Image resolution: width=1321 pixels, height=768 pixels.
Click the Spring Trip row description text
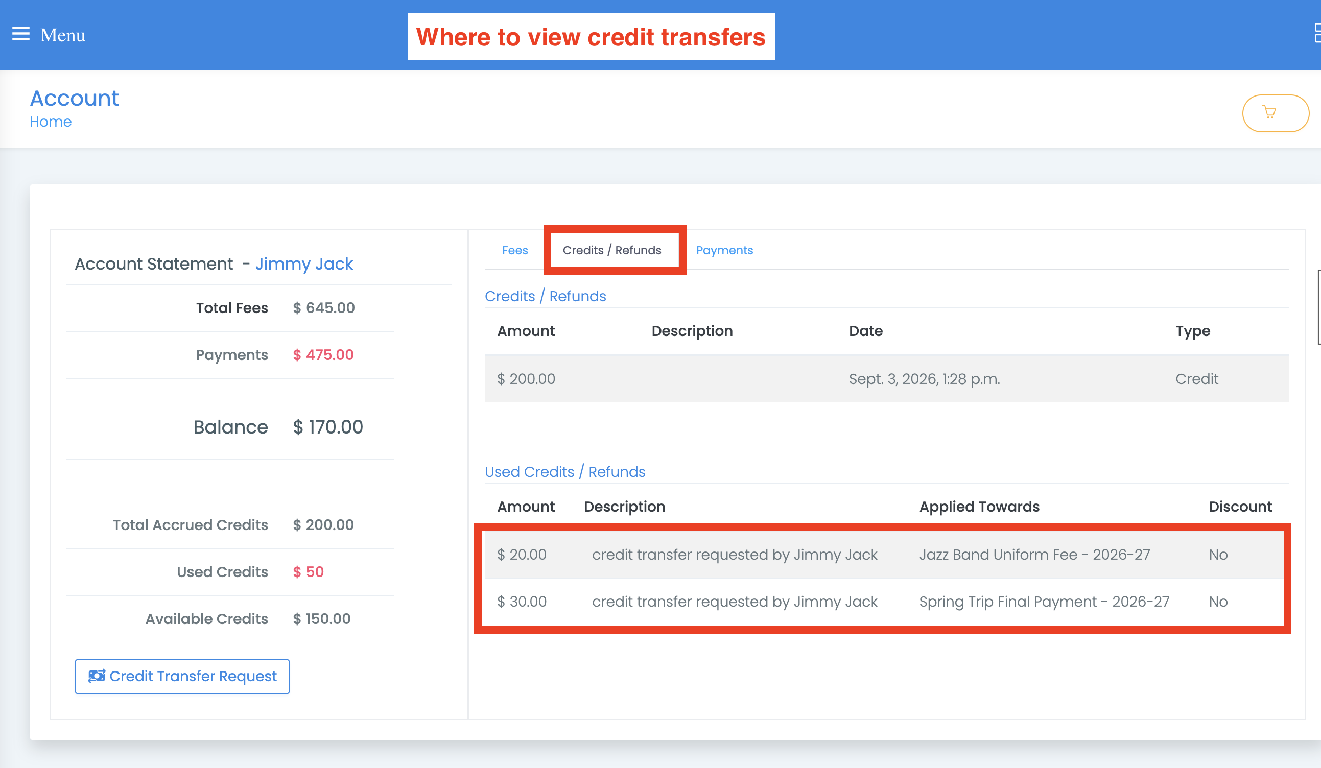point(735,602)
